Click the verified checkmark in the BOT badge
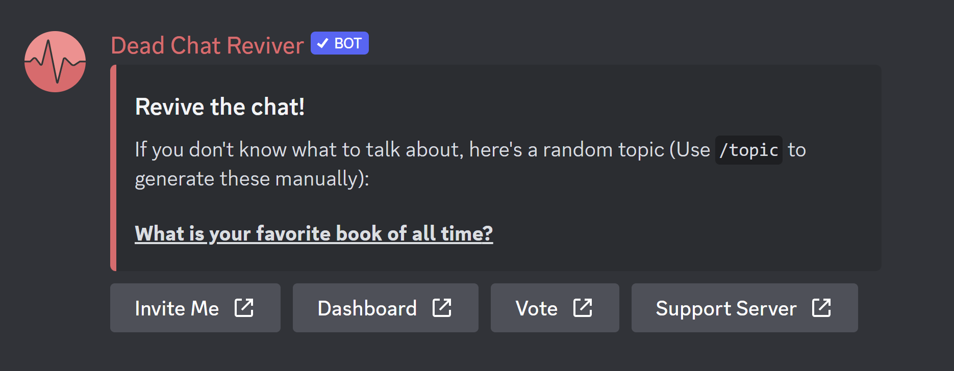Screen dimensions: 954x371 pyautogui.click(x=323, y=44)
